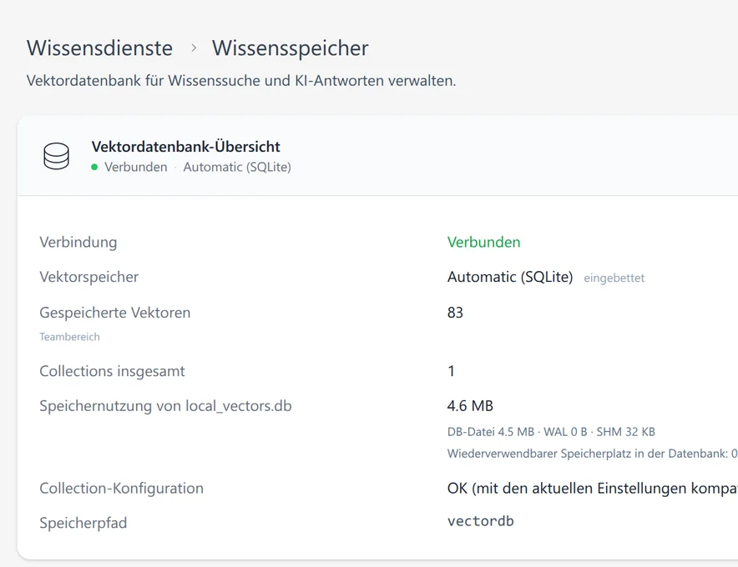Screen dimensions: 738x567
Task: Click the Wiederverwendbarer Speicherplatz line
Action: click(x=593, y=454)
